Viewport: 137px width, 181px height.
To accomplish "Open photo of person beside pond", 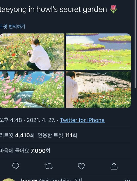I will pos(98,89).
